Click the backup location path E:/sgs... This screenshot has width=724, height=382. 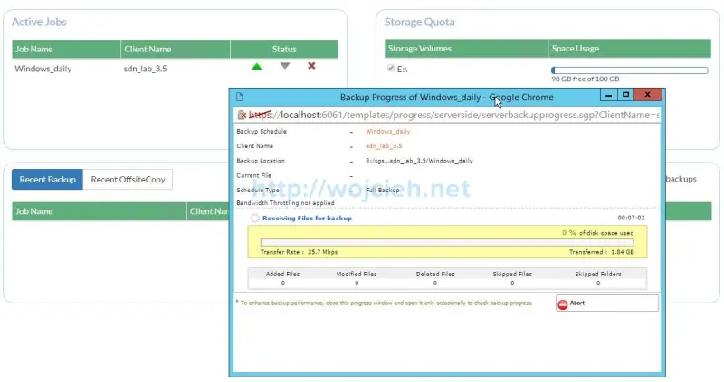(x=419, y=161)
